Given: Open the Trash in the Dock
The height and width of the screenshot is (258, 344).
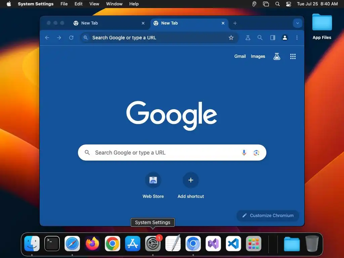Looking at the screenshot, I should tap(312, 244).
